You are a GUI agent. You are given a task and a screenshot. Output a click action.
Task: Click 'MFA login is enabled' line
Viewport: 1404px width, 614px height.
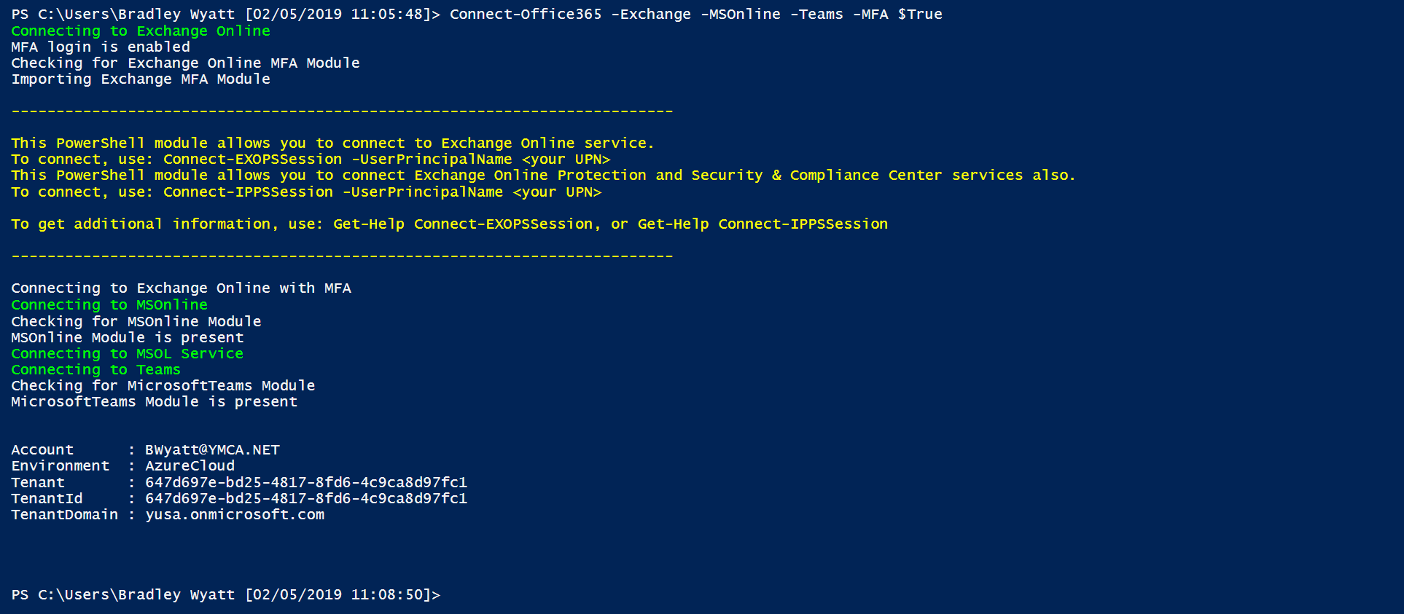[101, 47]
